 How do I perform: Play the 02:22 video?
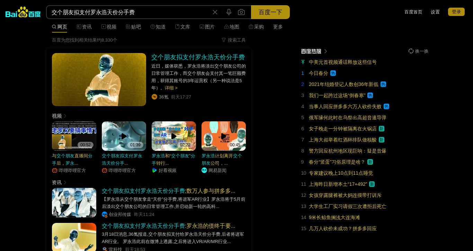(x=174, y=136)
